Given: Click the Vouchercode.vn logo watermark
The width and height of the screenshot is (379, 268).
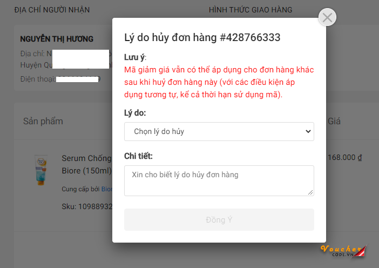Looking at the screenshot, I should [343, 251].
